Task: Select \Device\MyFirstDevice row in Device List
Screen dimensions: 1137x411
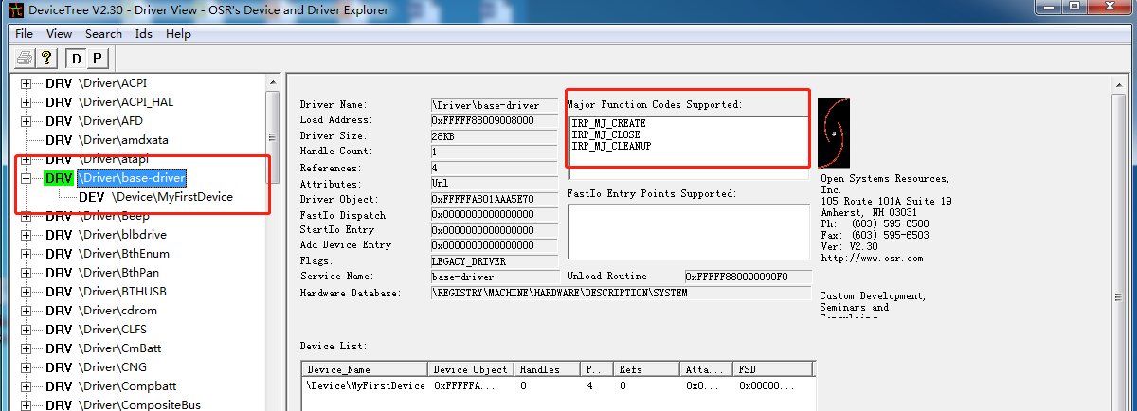Action: pos(557,385)
